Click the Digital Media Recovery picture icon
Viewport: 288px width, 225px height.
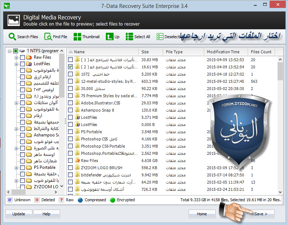[14, 21]
